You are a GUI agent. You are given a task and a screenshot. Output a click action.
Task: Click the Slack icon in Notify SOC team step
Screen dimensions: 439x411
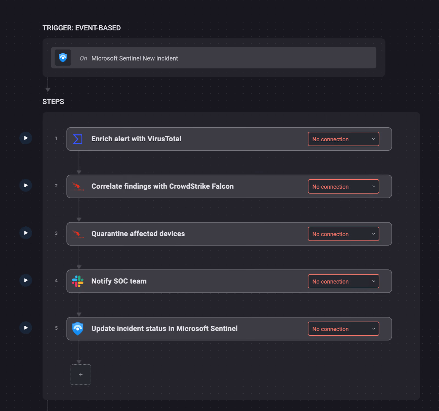[x=78, y=281]
